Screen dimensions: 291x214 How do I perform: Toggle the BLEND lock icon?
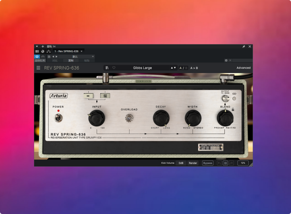tap(233, 109)
